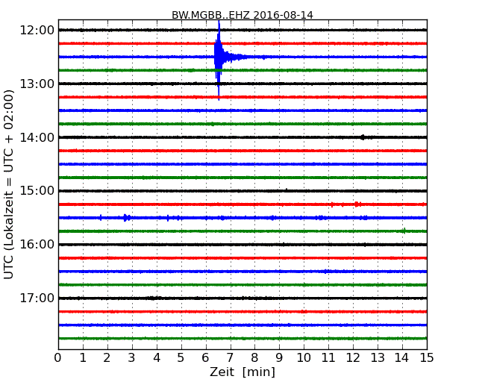Image resolution: width=485 pixels, height=388 pixels.
Task: Click the x-axis tick label 10
Action: (304, 358)
